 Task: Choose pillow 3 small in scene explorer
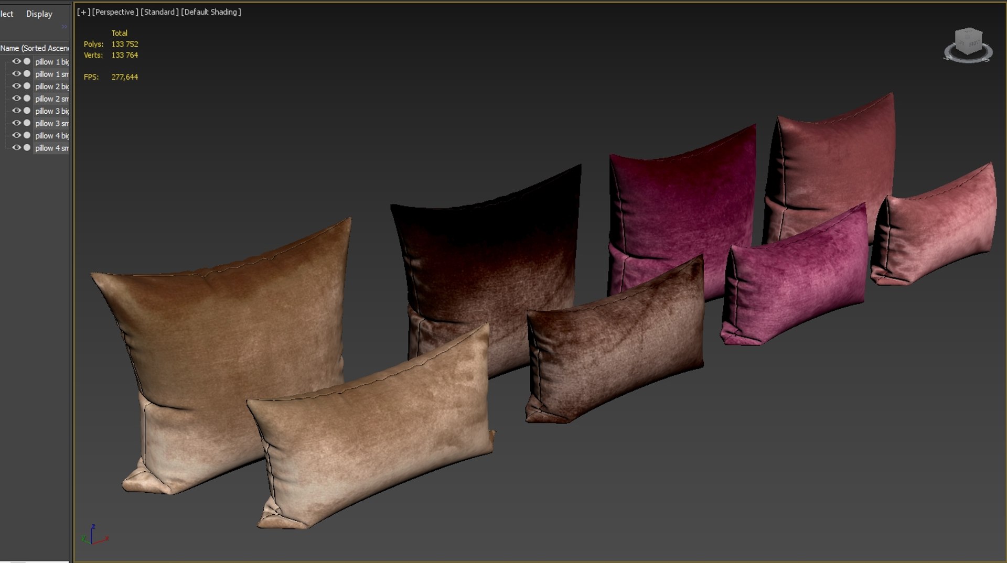click(x=51, y=124)
